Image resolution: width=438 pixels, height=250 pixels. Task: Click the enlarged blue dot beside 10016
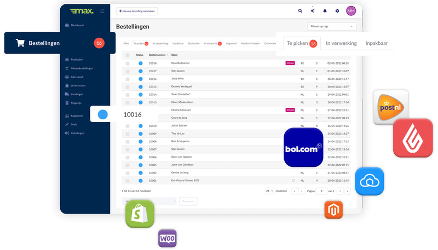point(103,114)
